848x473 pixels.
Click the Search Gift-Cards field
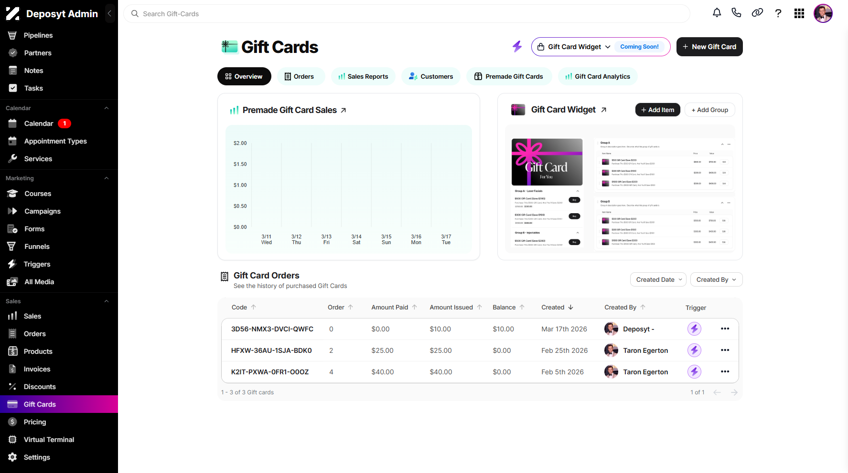(407, 14)
